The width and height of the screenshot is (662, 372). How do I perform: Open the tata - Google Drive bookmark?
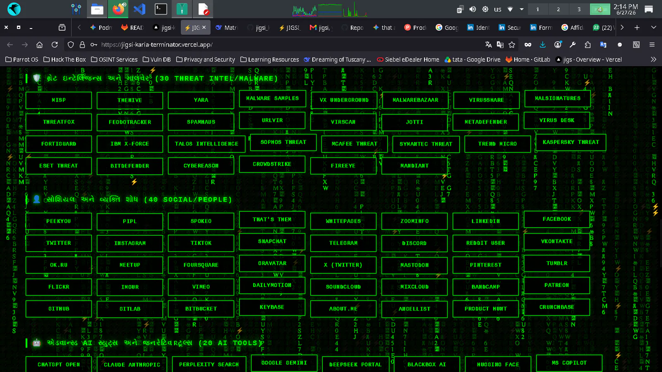472,60
